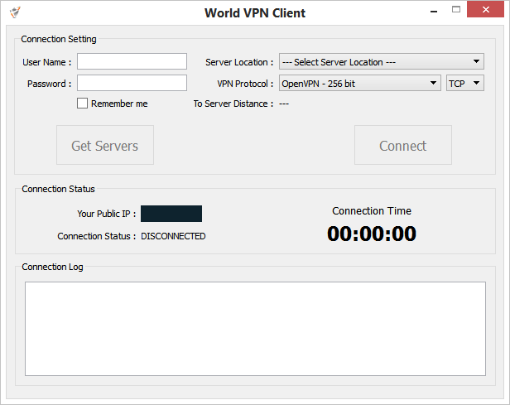This screenshot has width=510, height=405.
Task: Click the Get Servers button
Action: coord(105,145)
